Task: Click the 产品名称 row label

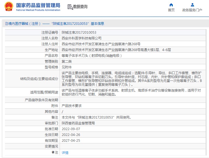Action: point(51,56)
